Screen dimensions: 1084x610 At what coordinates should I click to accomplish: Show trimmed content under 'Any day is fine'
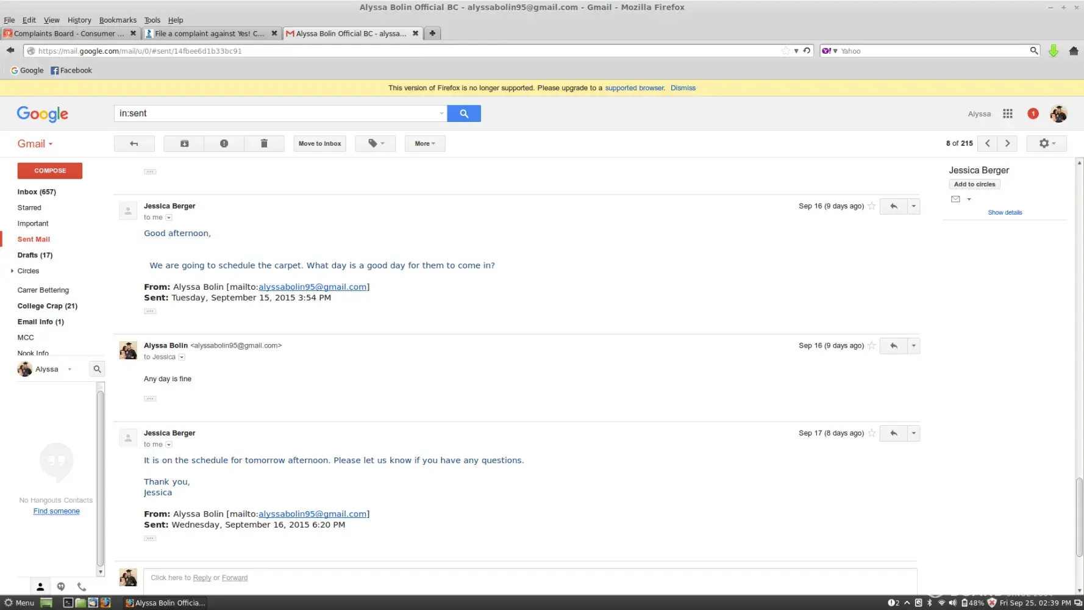click(150, 399)
